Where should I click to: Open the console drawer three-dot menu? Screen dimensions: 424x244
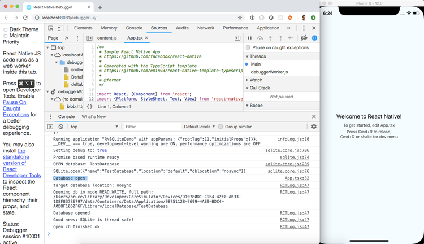click(x=50, y=117)
